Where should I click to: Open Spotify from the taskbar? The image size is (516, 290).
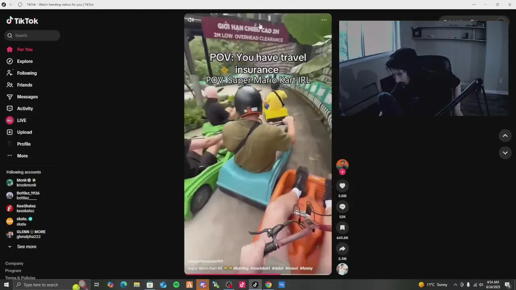[176, 285]
